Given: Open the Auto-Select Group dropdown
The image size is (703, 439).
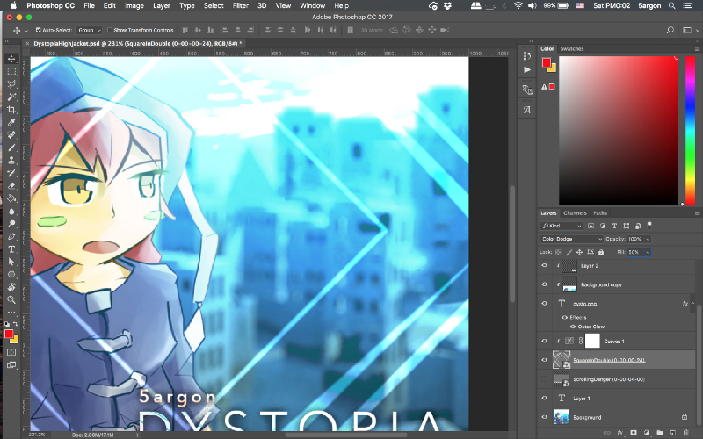Looking at the screenshot, I should 89,30.
